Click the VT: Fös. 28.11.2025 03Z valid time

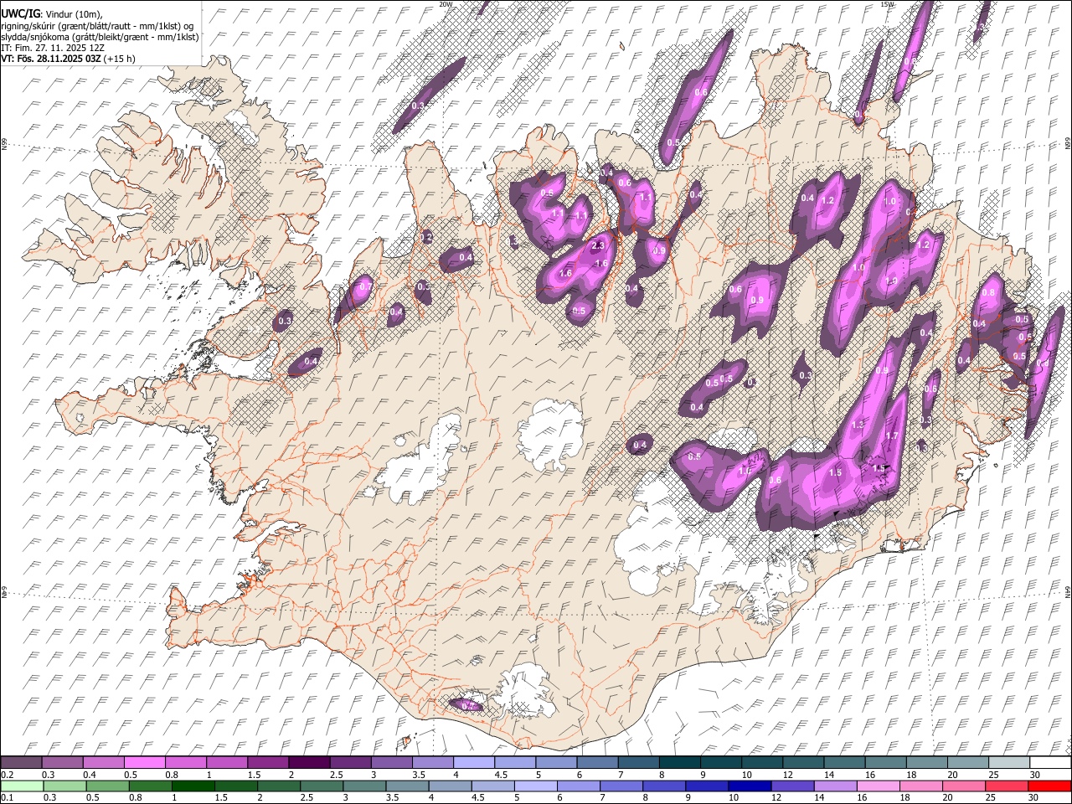52,59
